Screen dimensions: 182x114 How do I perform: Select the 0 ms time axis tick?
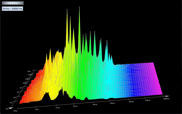(x=29, y=71)
